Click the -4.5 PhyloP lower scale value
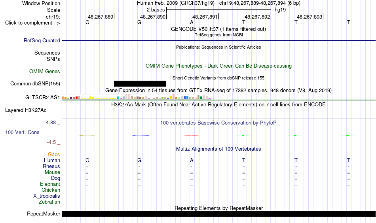The width and height of the screenshot is (376, 223). 51,142
